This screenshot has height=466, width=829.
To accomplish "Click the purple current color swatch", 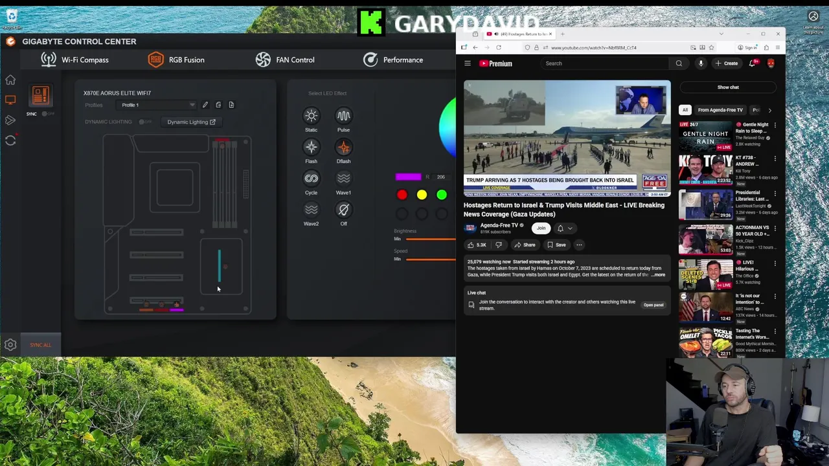I will pyautogui.click(x=408, y=177).
